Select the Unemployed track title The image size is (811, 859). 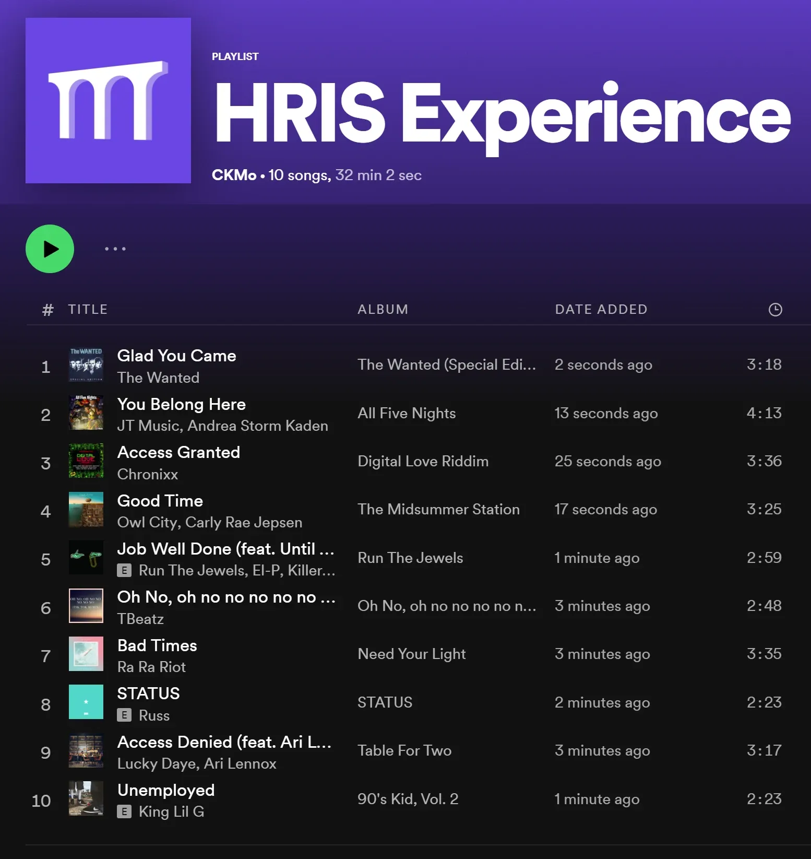click(166, 790)
